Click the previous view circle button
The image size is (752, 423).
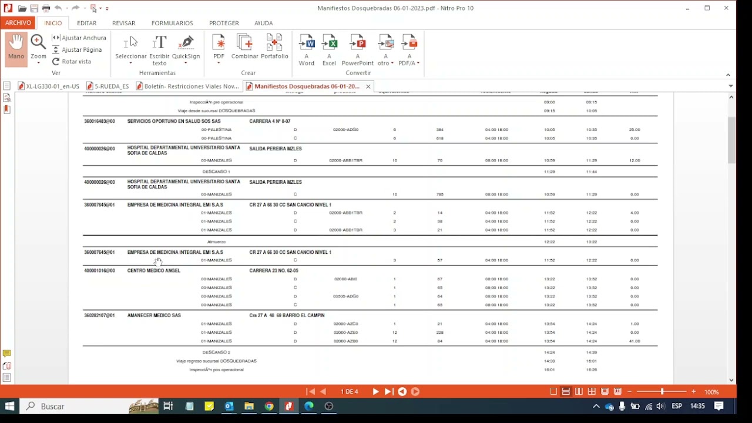pos(402,391)
